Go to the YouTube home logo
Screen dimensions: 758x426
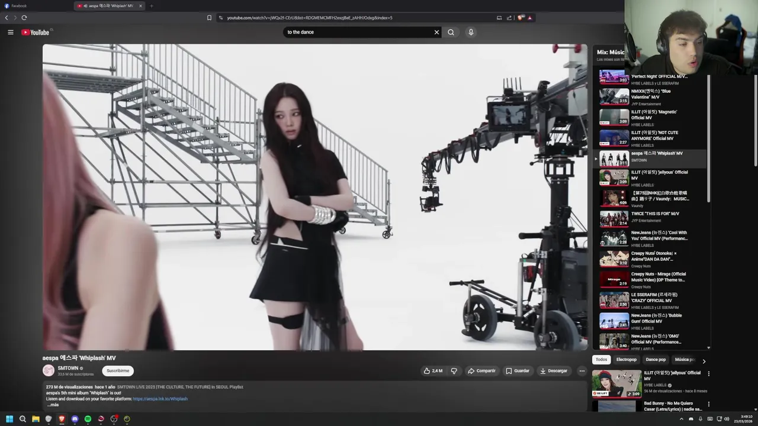pos(36,32)
